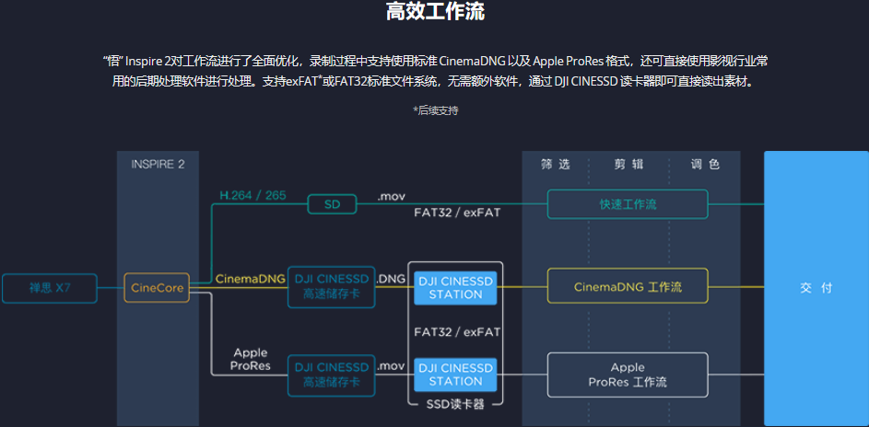Click the *后续支持 footnote text
869x427 pixels.
click(435, 110)
